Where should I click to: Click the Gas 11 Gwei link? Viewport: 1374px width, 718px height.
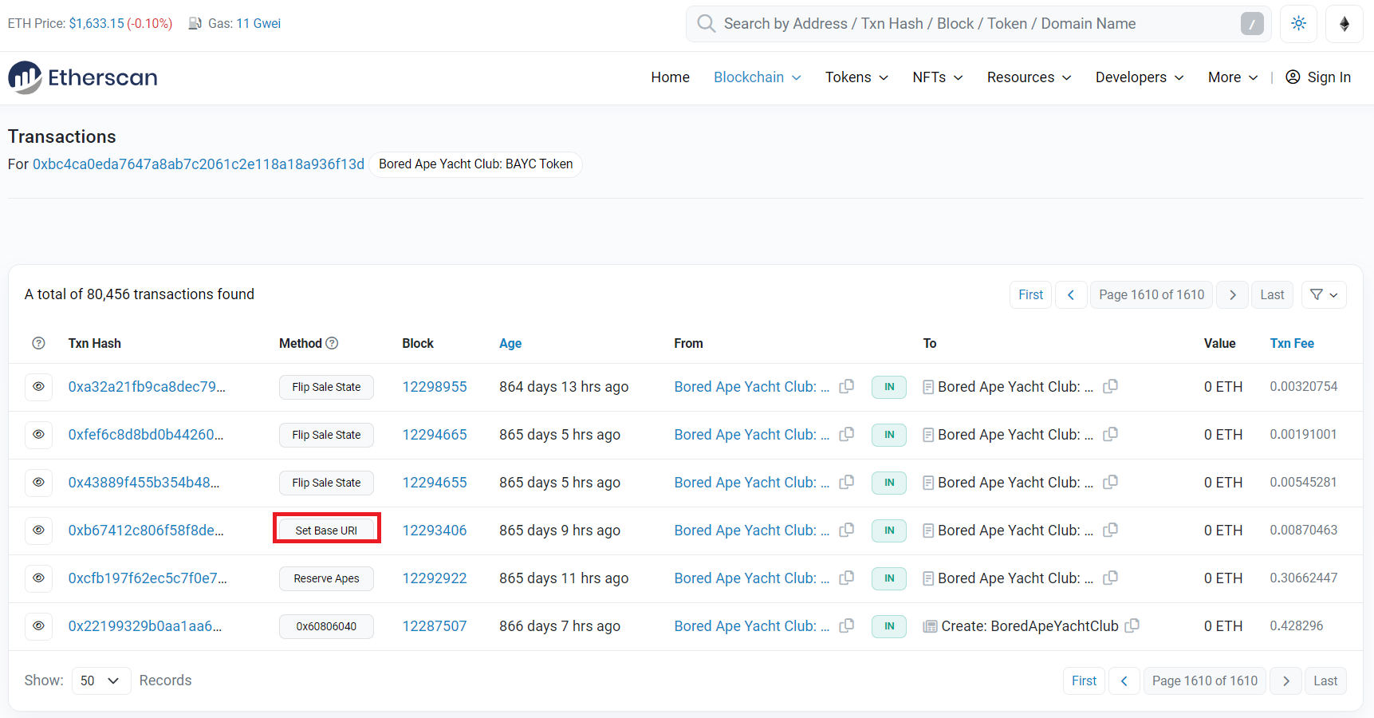point(258,24)
